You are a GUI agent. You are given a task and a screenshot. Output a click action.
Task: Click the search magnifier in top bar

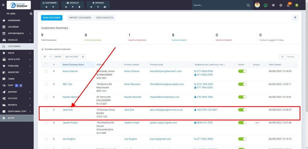(x=248, y=5)
